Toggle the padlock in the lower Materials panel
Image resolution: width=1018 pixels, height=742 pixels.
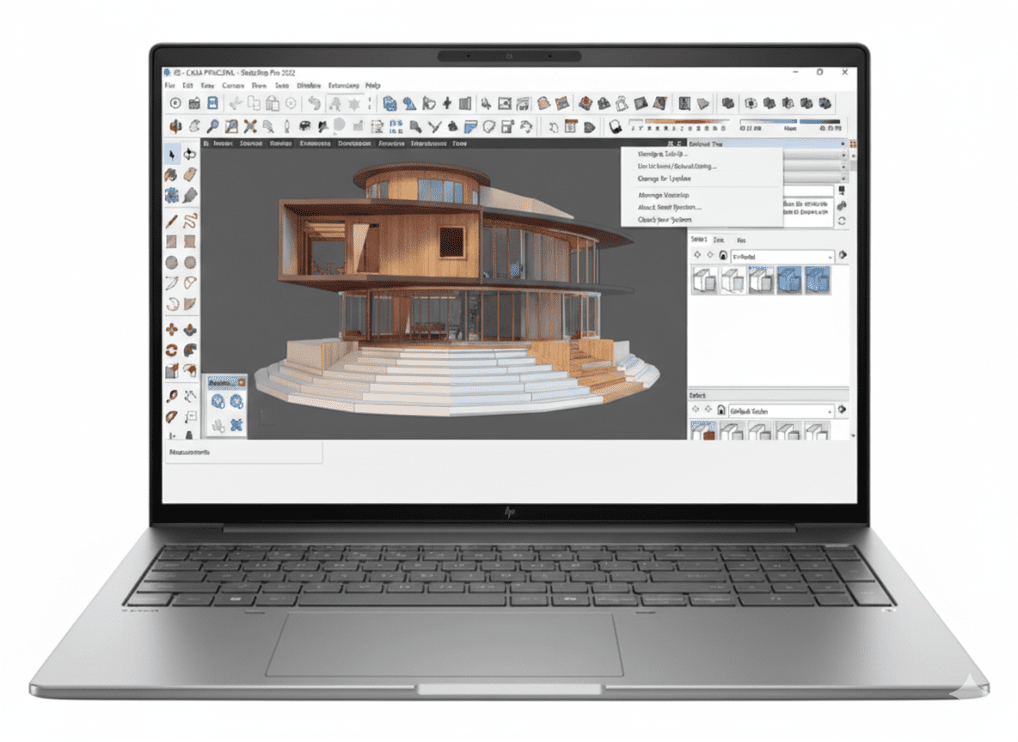(721, 410)
